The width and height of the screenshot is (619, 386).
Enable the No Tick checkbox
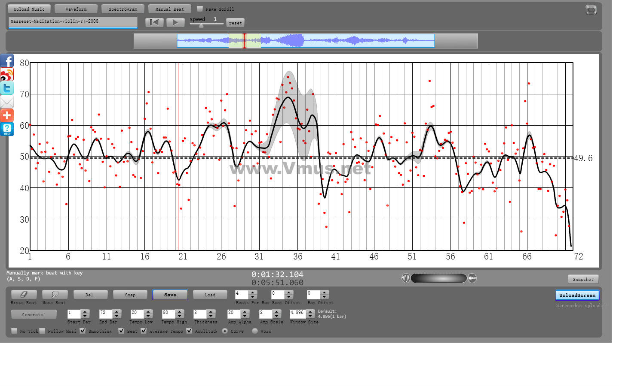[14, 331]
